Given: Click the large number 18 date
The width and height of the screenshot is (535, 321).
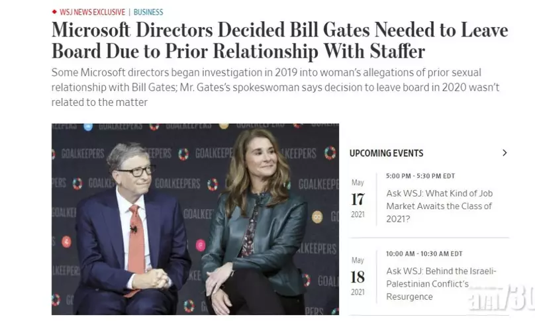Looking at the screenshot, I should [x=358, y=277].
